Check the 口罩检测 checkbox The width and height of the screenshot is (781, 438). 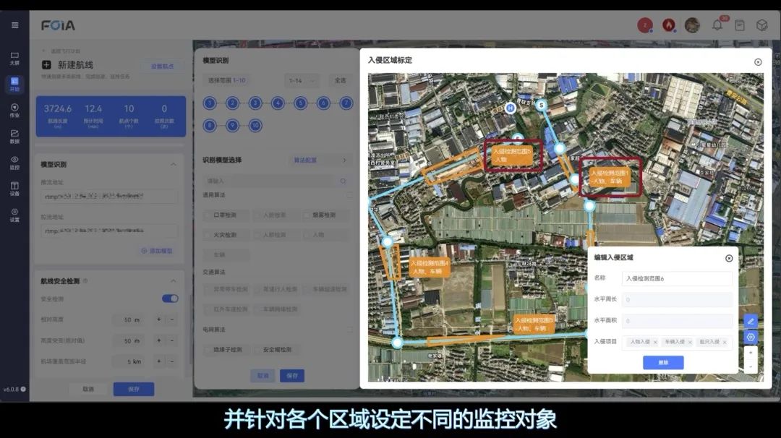(x=208, y=215)
